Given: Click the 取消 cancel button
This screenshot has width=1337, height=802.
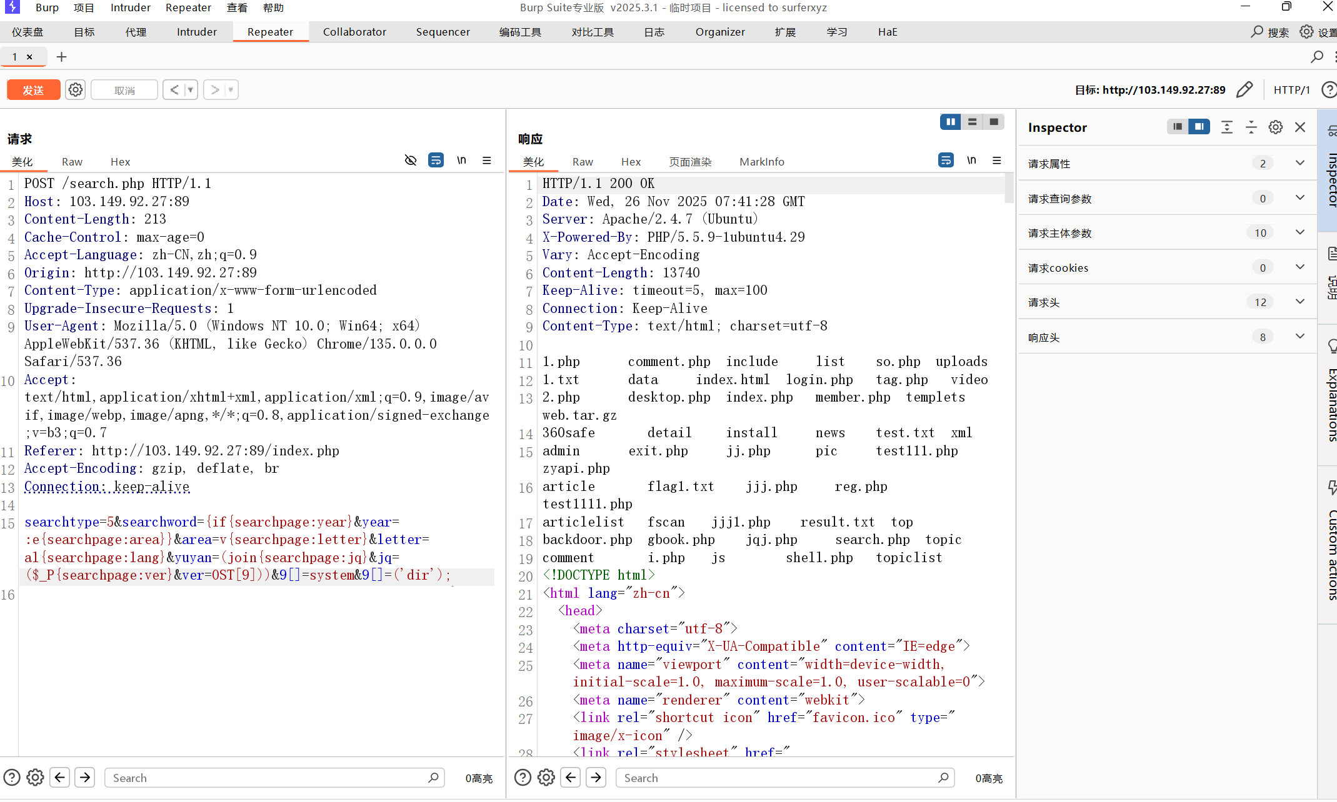Looking at the screenshot, I should (x=124, y=90).
